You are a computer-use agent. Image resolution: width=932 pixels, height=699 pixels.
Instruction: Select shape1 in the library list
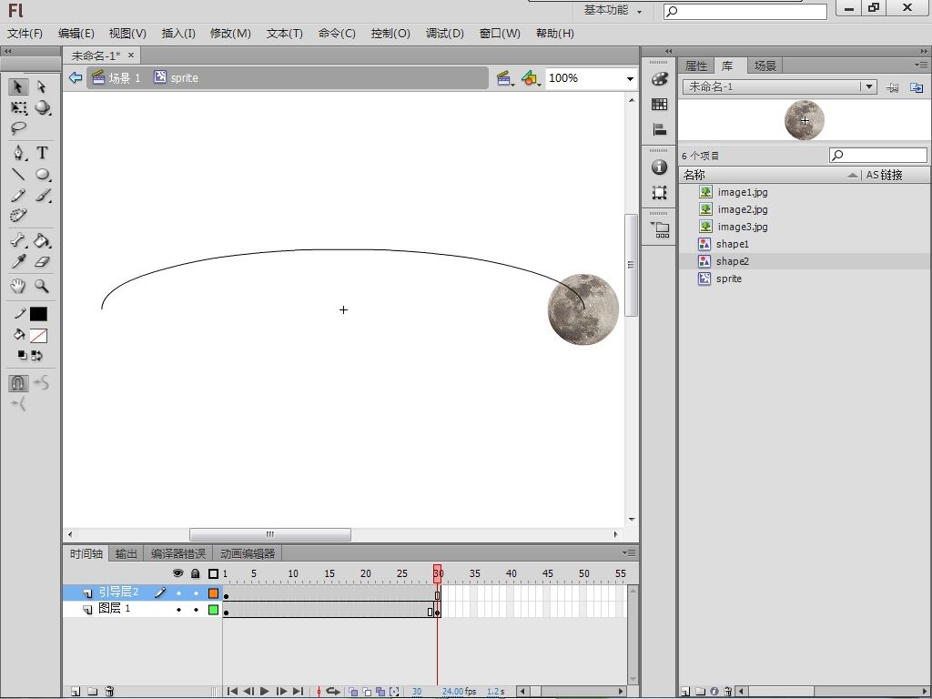click(x=732, y=244)
